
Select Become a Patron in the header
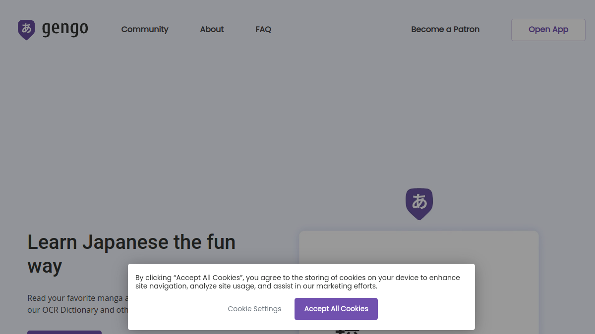pos(445,29)
